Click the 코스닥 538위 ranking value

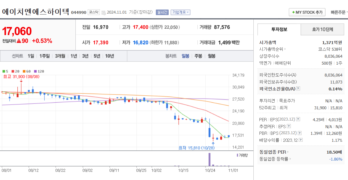pos(330,50)
